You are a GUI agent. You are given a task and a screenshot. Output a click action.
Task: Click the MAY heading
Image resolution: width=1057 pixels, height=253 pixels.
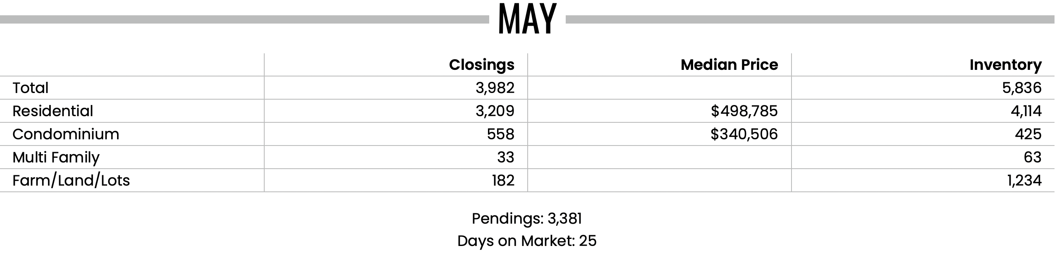[x=527, y=19]
